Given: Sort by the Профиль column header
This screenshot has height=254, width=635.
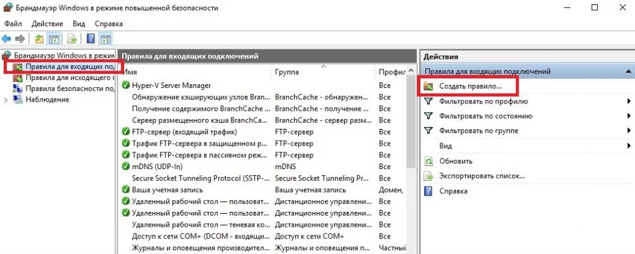Looking at the screenshot, I should (391, 72).
